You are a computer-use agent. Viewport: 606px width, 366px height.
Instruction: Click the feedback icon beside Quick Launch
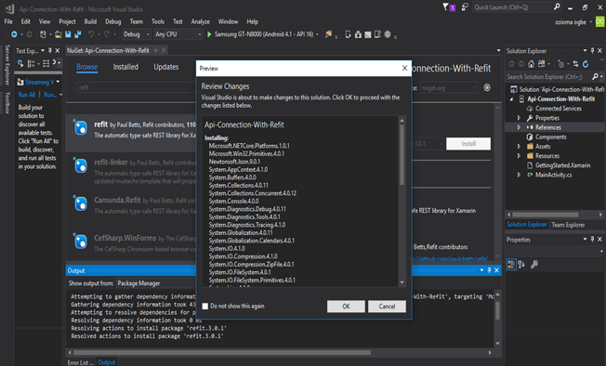[x=465, y=7]
